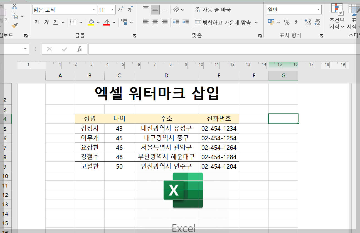Toggle bold formatting (가)
The image size is (360, 233).
[36, 22]
